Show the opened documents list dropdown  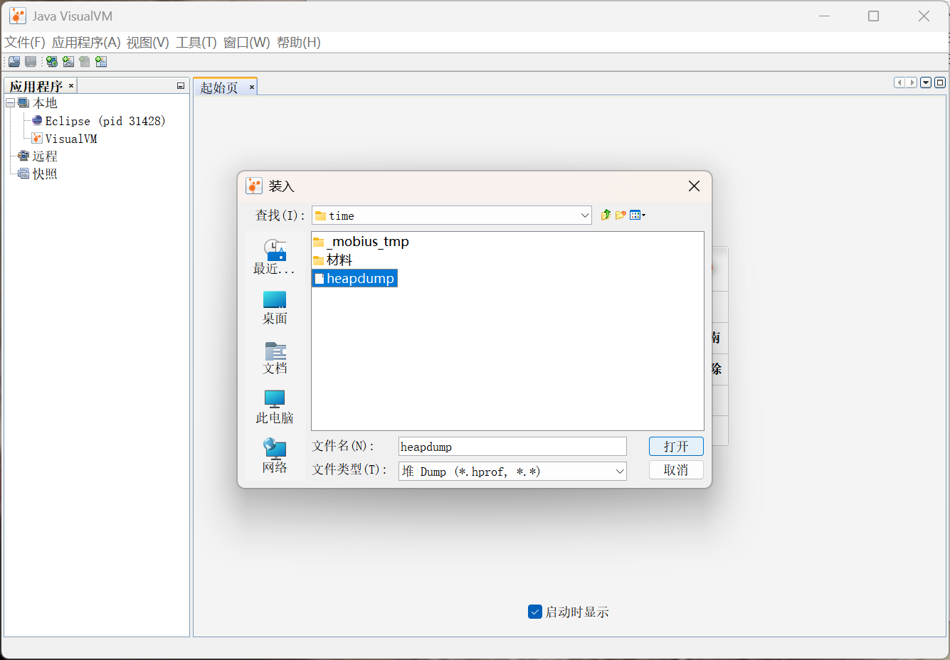click(926, 82)
